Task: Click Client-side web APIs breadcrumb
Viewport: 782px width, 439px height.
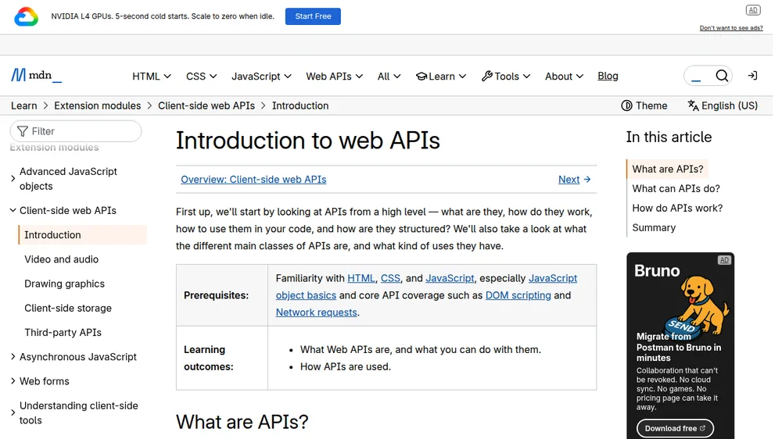Action: coord(206,105)
